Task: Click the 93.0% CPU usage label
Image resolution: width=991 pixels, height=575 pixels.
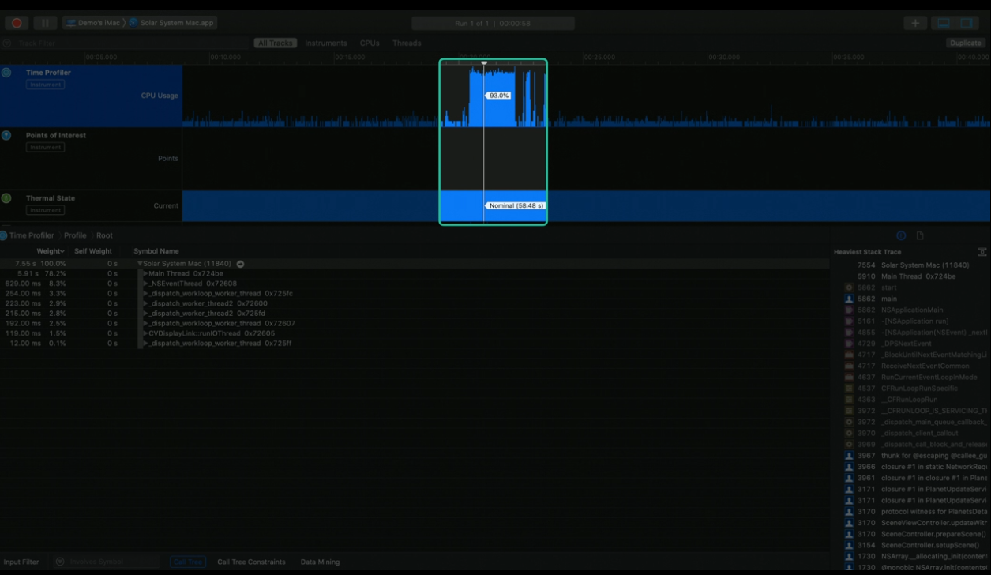Action: coord(499,96)
